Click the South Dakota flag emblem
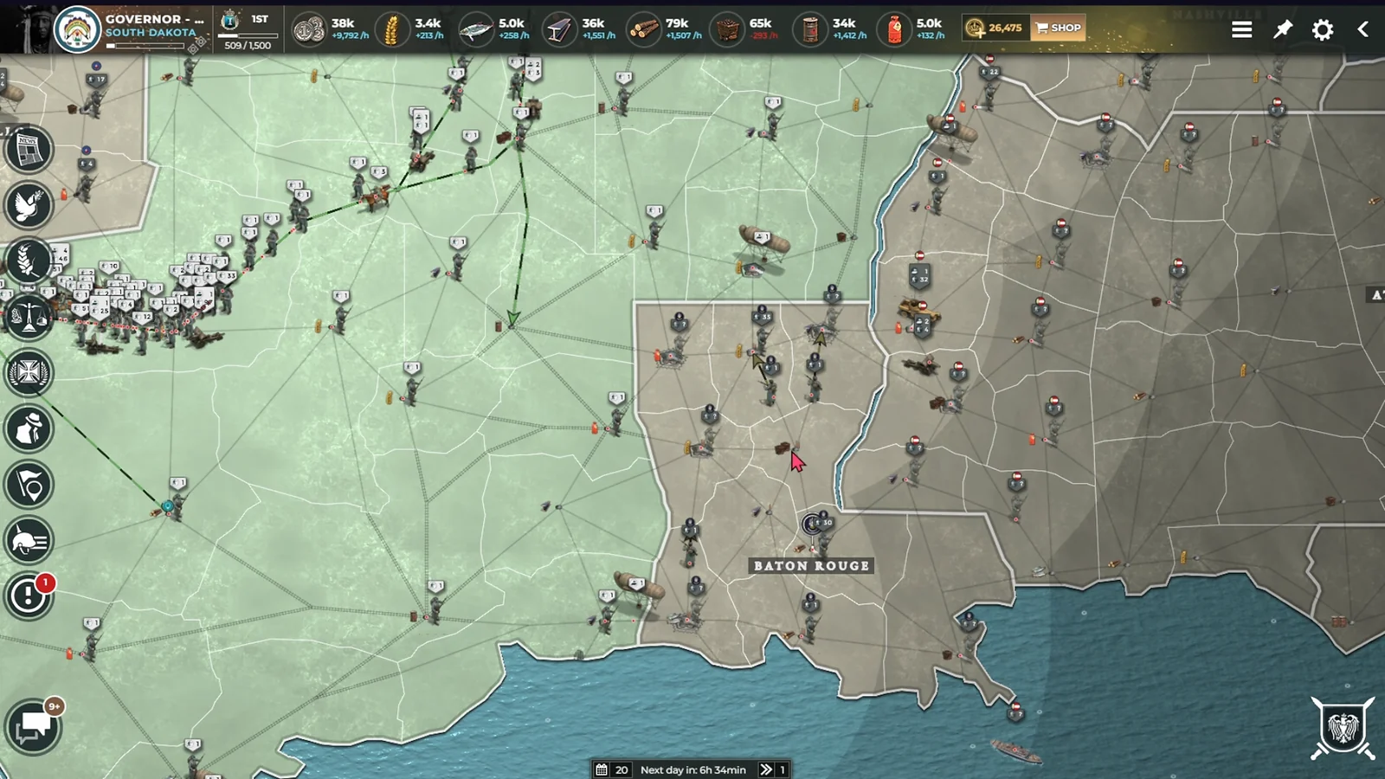 (77, 29)
